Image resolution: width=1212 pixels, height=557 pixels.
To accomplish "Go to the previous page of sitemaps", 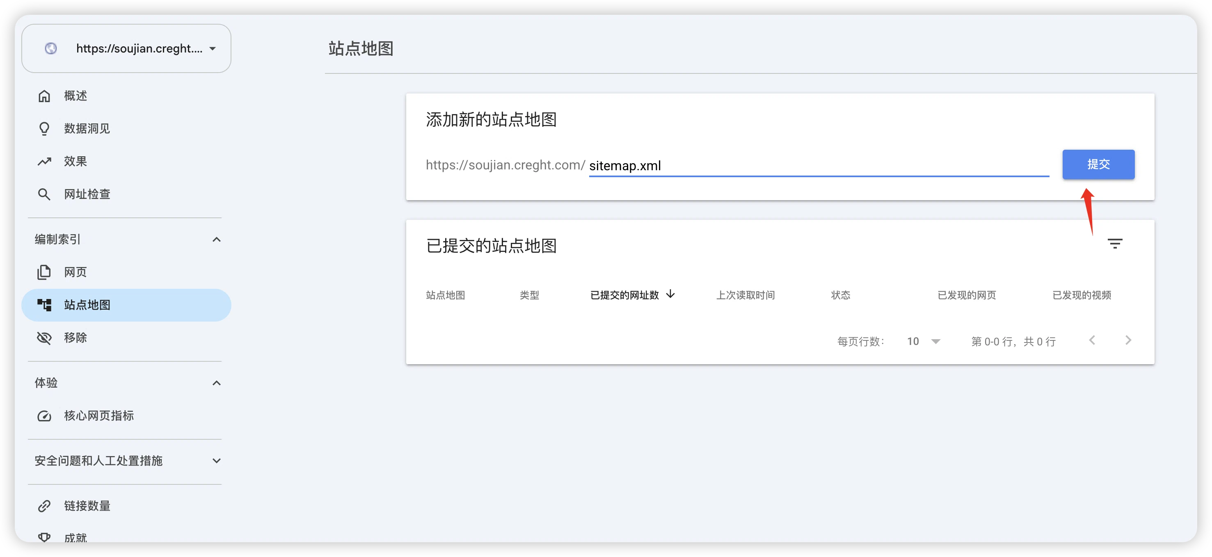I will coord(1092,340).
